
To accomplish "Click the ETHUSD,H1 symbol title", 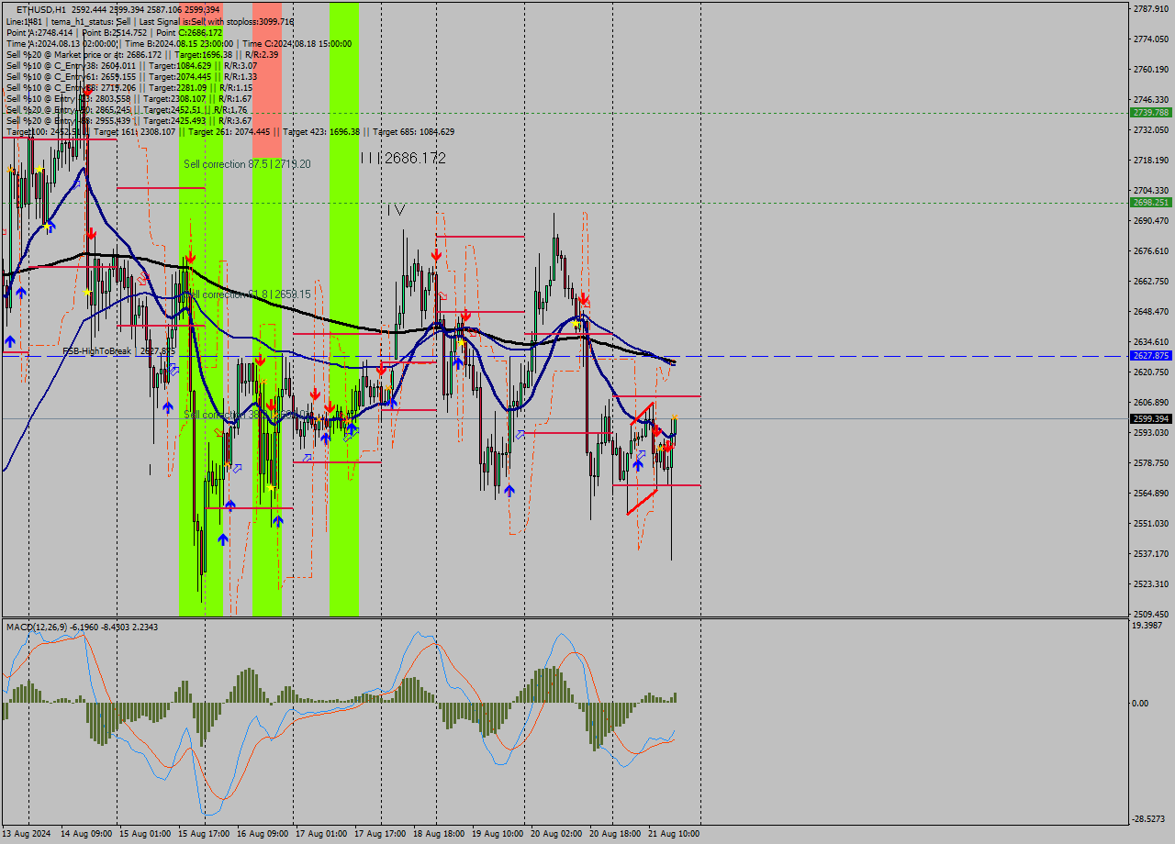I will (41, 9).
